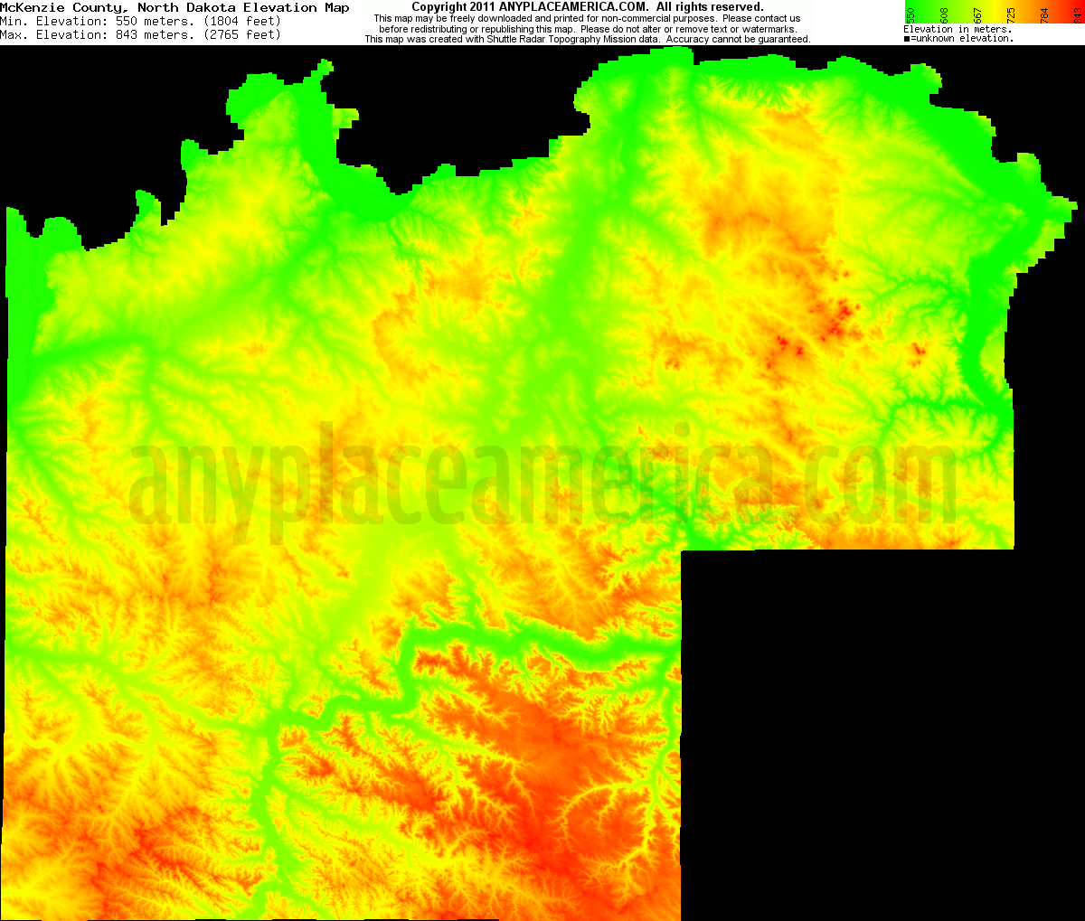Image resolution: width=1085 pixels, height=921 pixels.
Task: Toggle the unknown elevation legend entry
Action: click(958, 37)
